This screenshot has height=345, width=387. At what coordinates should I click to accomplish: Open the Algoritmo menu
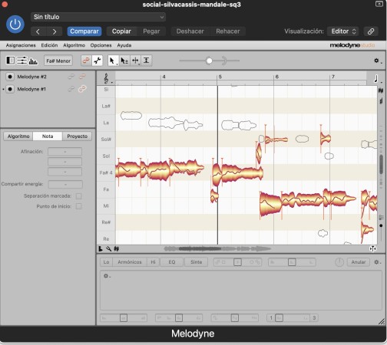[x=74, y=45]
